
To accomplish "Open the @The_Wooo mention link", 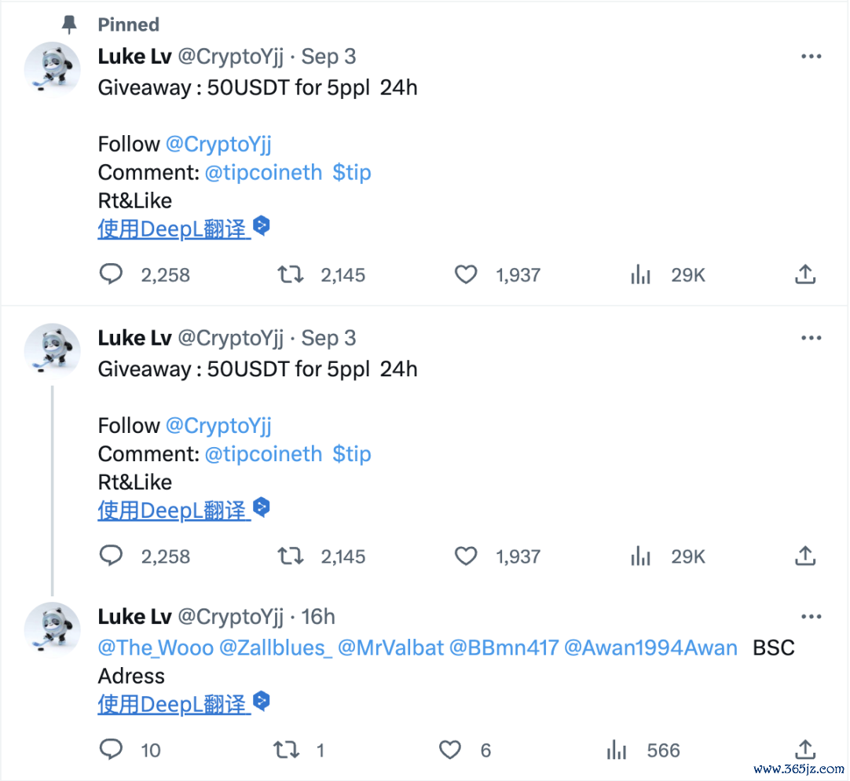I will [x=156, y=648].
